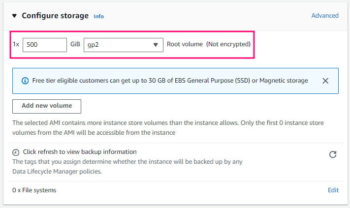This screenshot has width=350, height=208.
Task: Click the 1x volume count label
Action: pyautogui.click(x=16, y=44)
